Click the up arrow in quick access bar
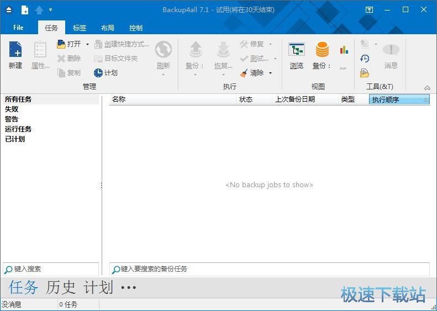 39,10
